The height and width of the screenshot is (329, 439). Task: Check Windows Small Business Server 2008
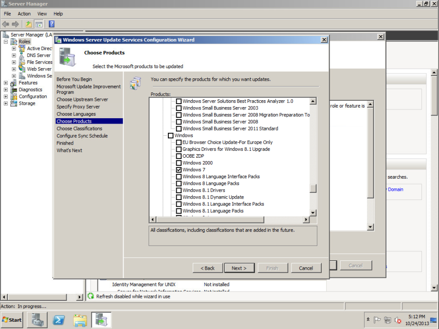pos(179,122)
